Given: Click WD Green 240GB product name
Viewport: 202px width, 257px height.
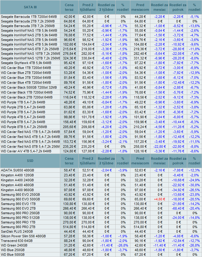Looking at the screenshot, I should [x=14, y=245].
